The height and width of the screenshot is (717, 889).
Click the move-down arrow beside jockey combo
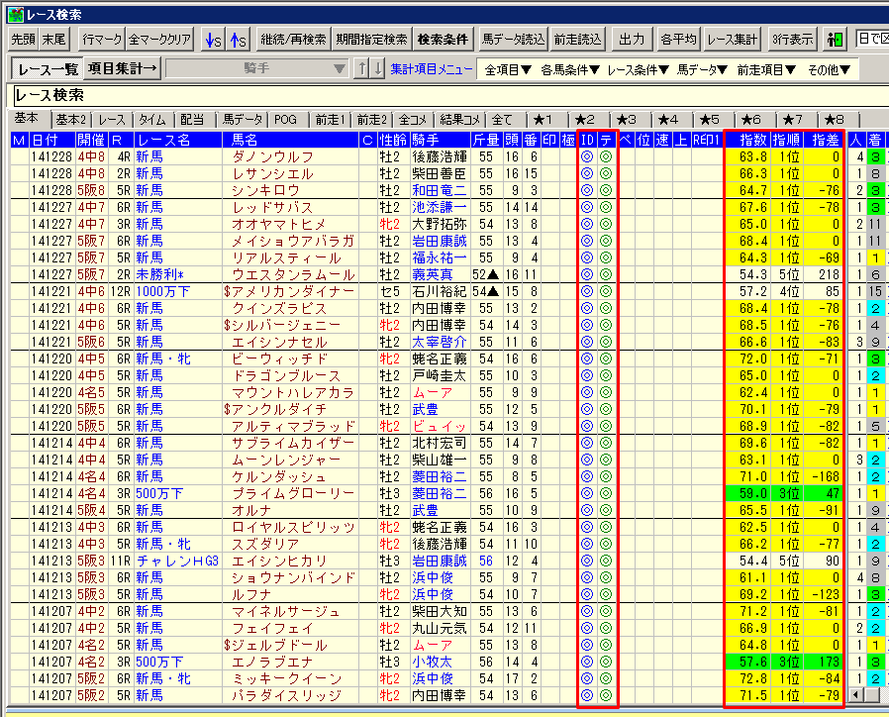point(377,68)
